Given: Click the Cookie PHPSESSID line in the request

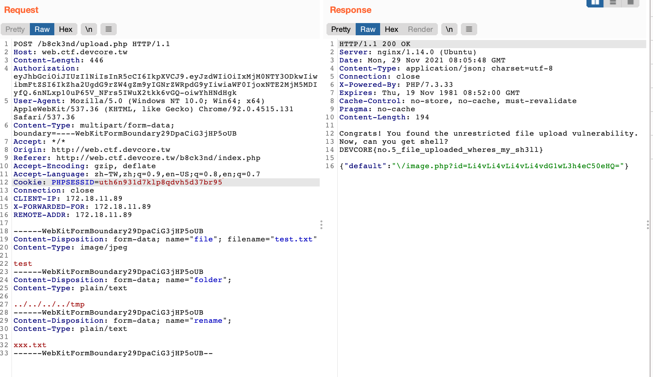Looking at the screenshot, I should pyautogui.click(x=118, y=182).
